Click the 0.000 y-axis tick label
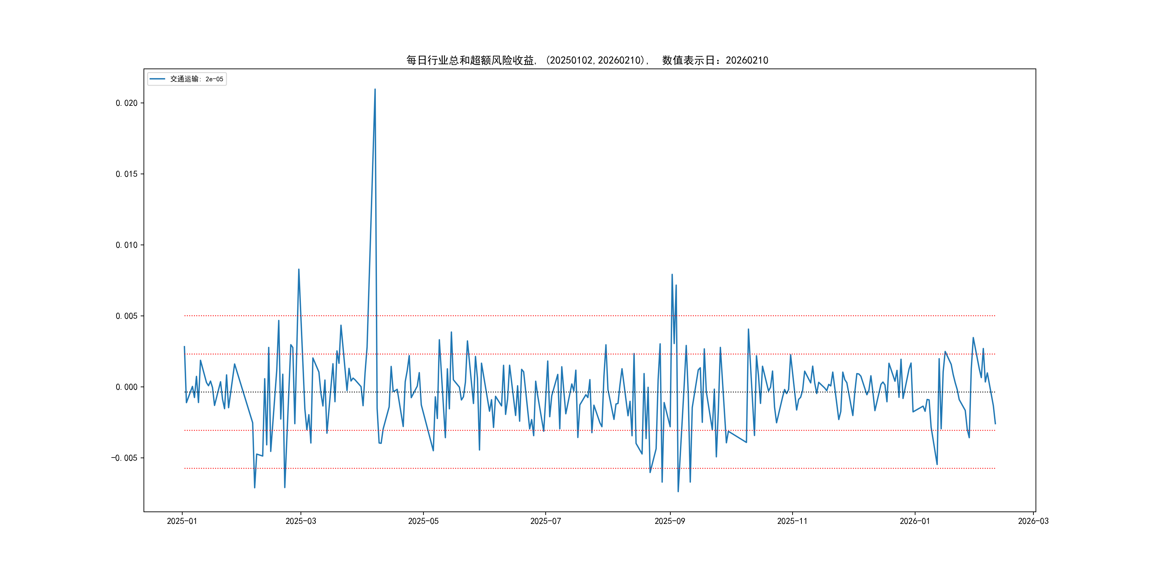The image size is (1151, 575). tap(126, 387)
